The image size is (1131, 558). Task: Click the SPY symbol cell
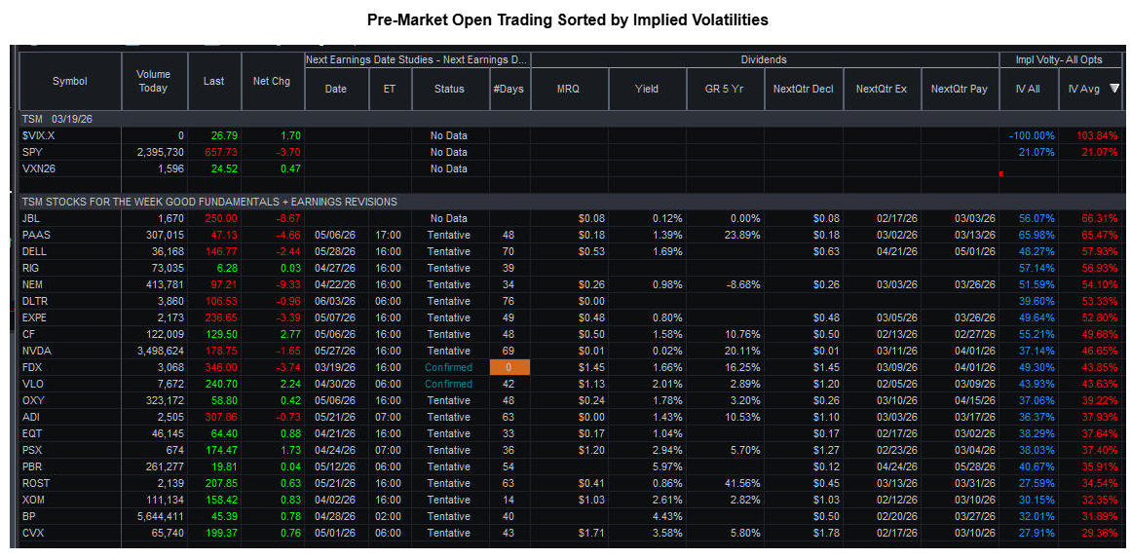tap(31, 152)
